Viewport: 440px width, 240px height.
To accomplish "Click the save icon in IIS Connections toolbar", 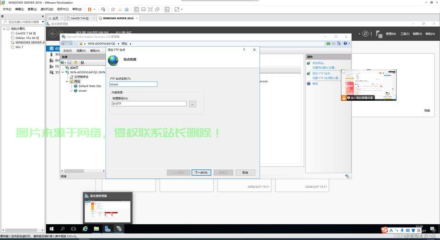I will click(x=69, y=62).
